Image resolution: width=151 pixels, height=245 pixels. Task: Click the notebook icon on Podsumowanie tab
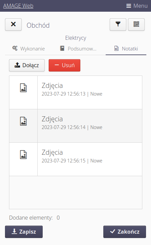62,48
